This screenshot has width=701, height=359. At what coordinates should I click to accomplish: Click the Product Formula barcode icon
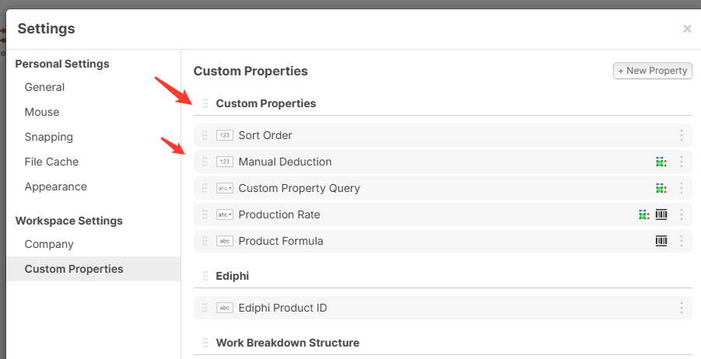point(661,241)
